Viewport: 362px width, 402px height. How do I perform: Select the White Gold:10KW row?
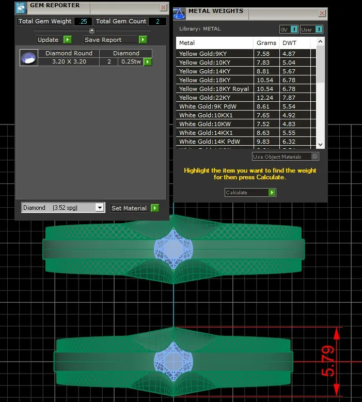(246, 124)
